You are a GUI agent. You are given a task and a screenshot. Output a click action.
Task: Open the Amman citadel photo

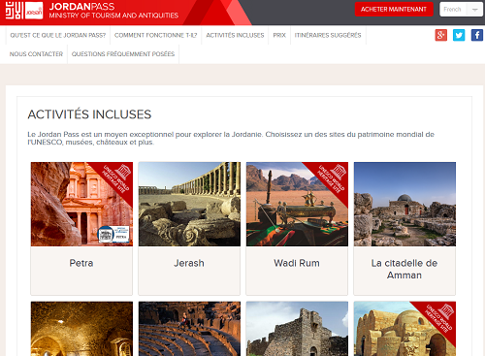(x=404, y=204)
